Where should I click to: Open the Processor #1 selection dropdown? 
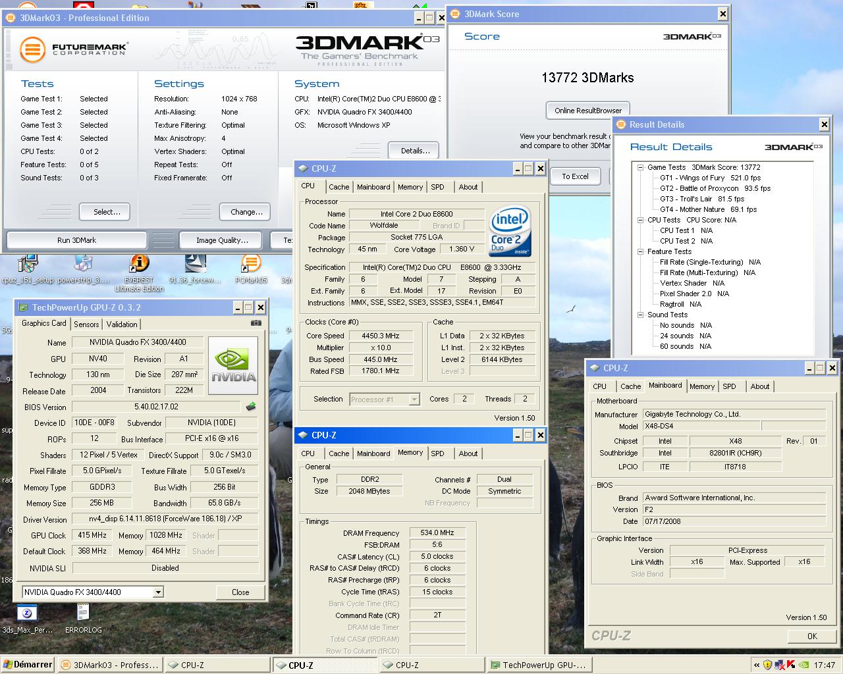pyautogui.click(x=414, y=400)
